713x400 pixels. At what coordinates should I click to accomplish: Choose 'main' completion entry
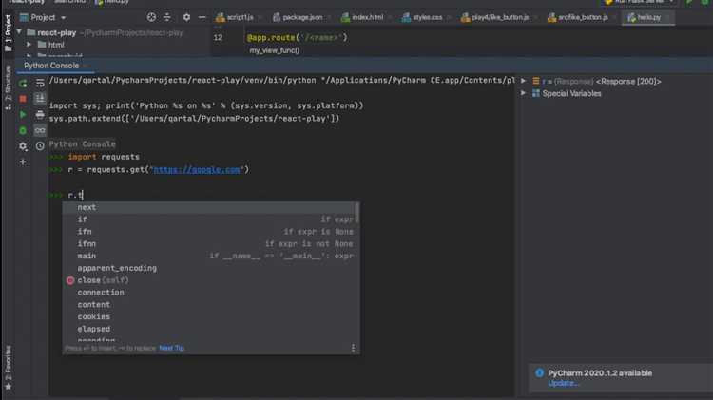pos(210,256)
